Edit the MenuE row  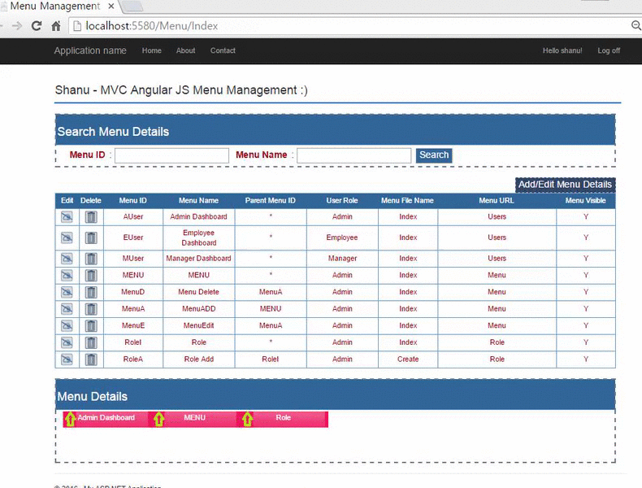[67, 326]
